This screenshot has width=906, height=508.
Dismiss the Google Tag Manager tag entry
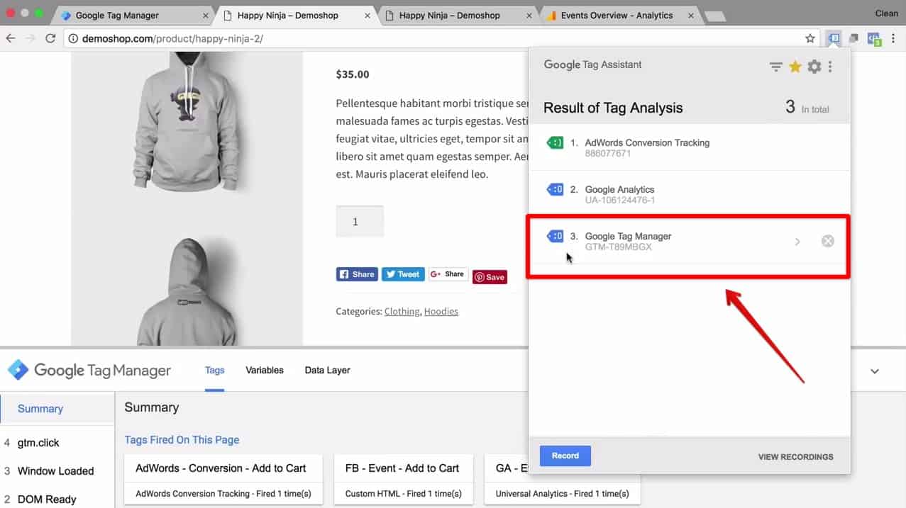(827, 241)
